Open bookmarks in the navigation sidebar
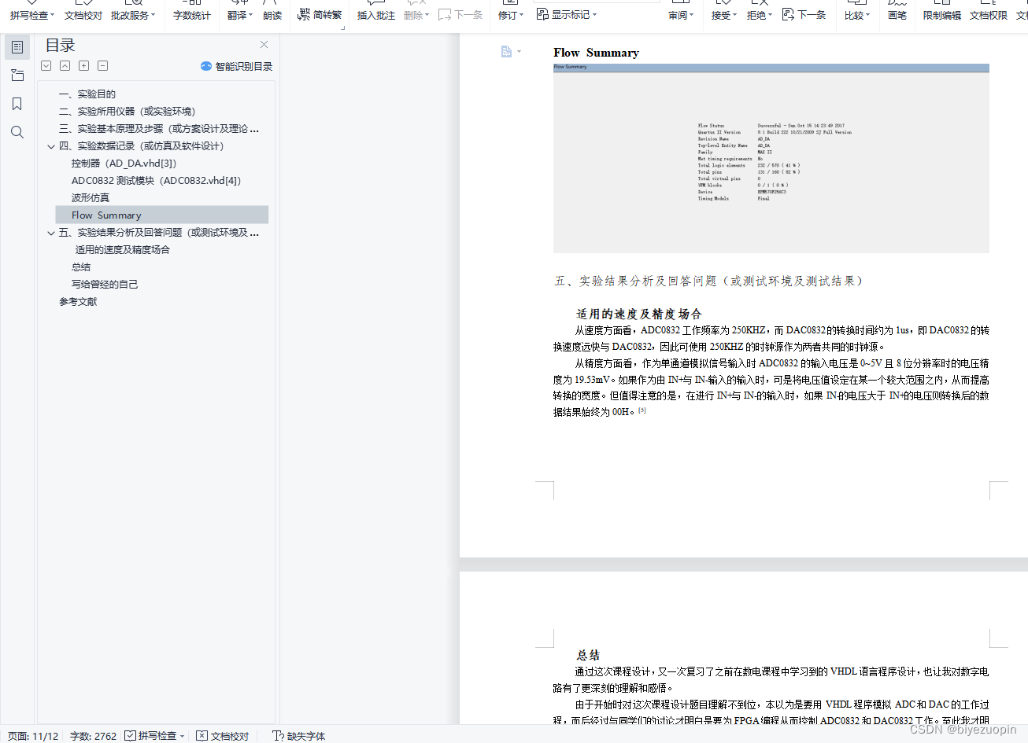1028x743 pixels. 17,103
